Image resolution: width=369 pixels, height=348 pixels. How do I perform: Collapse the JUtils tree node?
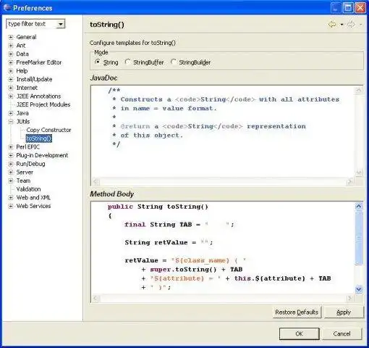pyautogui.click(x=11, y=122)
